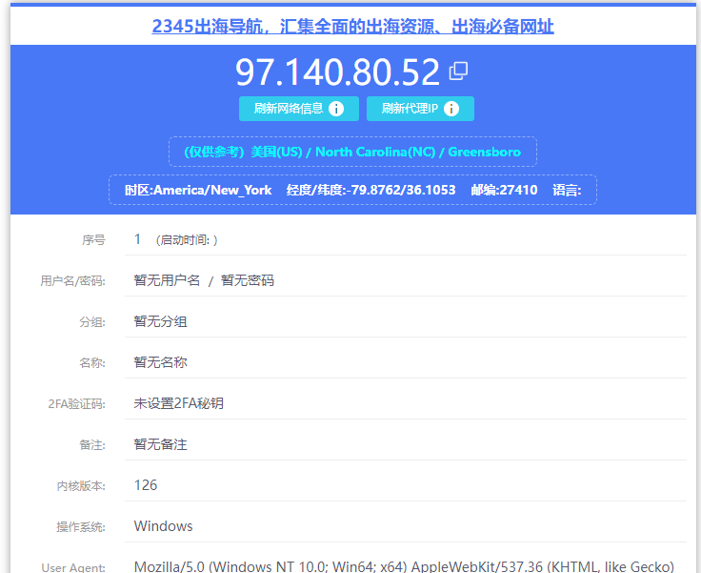Viewport: 701px width, 573px height.
Task: Click info icon on 刷新网络信息 button
Action: [x=336, y=109]
